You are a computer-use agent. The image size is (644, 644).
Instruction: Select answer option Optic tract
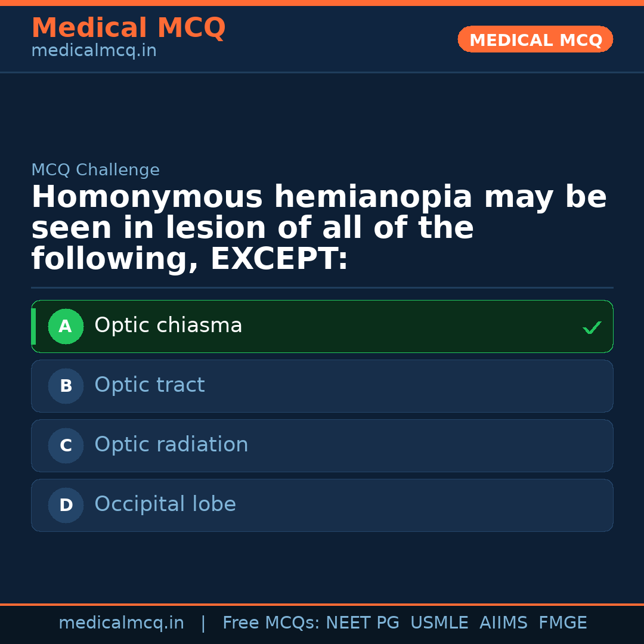coord(322,386)
